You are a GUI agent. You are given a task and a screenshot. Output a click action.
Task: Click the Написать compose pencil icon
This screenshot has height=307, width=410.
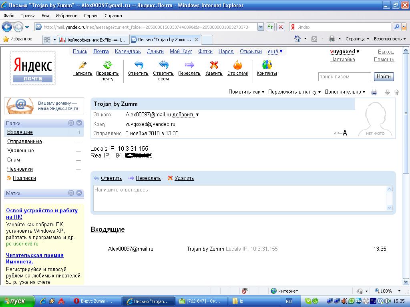coord(82,64)
